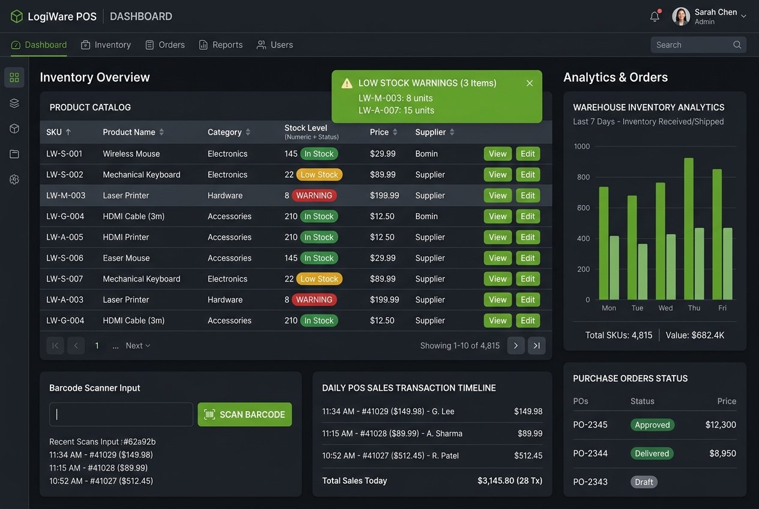Open the notifications bell
The width and height of the screenshot is (759, 509).
click(655, 16)
